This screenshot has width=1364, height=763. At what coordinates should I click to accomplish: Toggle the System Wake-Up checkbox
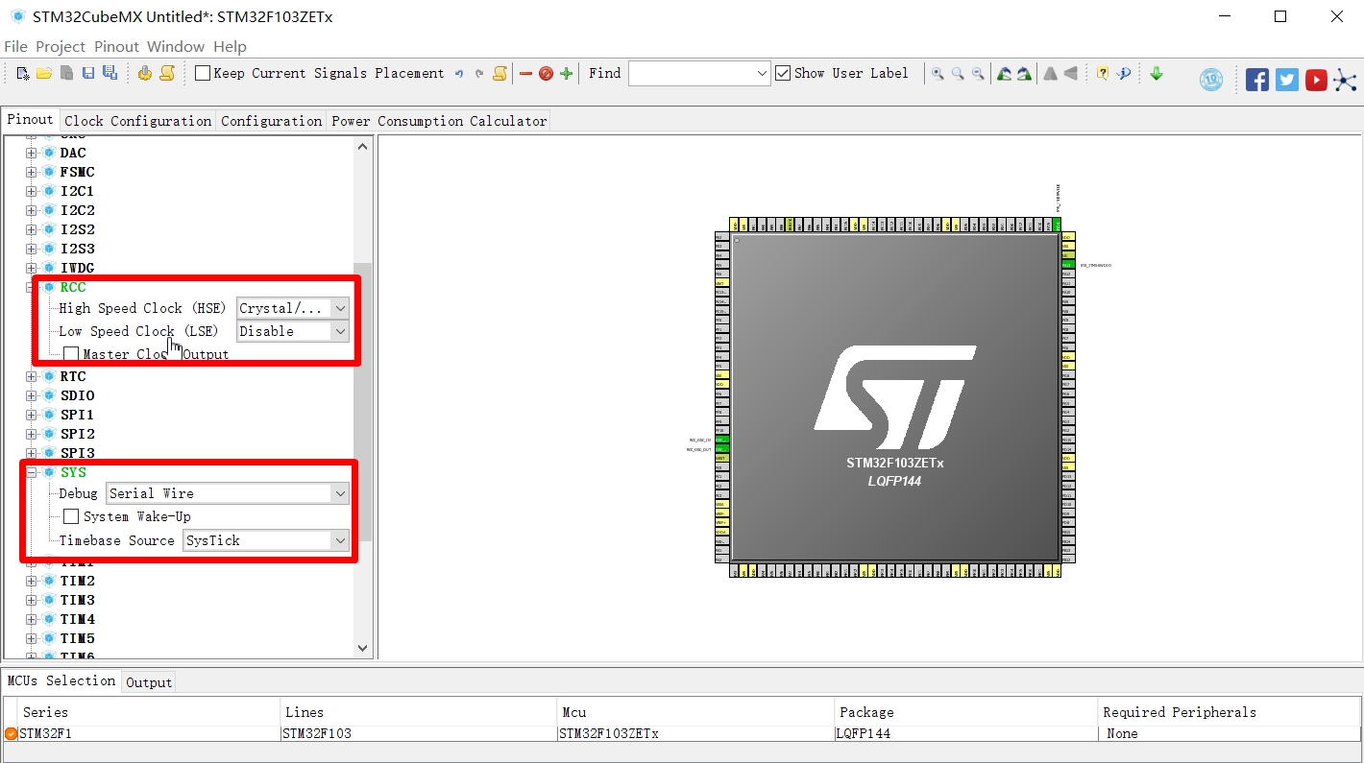(71, 516)
